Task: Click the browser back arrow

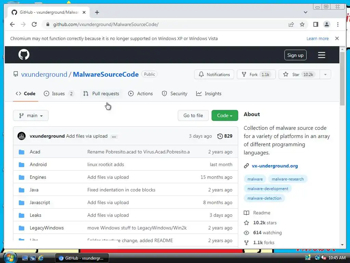Action: coord(12,24)
